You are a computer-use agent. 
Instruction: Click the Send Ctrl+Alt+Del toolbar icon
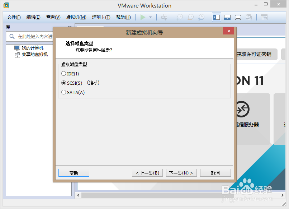click(164, 17)
